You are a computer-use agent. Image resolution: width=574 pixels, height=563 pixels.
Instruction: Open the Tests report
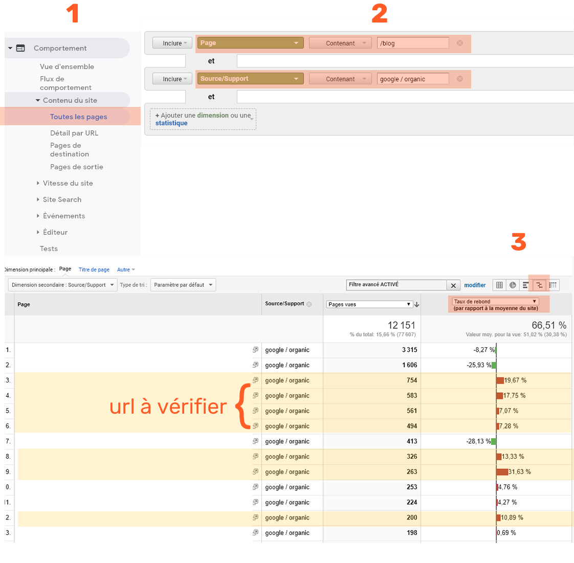49,249
